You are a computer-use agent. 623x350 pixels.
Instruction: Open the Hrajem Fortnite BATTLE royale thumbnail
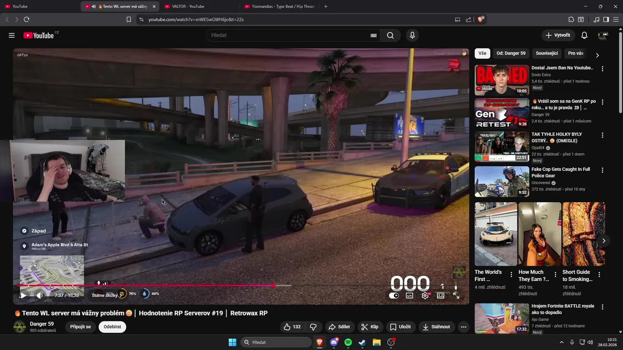[x=502, y=318]
